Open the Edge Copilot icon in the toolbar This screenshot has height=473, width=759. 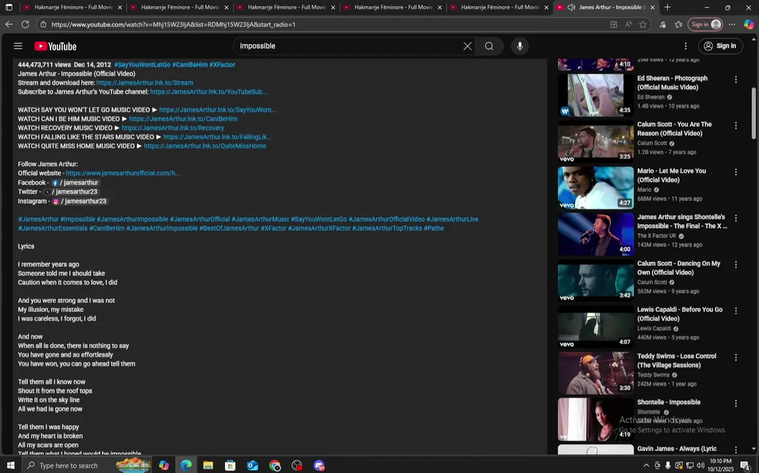749,24
